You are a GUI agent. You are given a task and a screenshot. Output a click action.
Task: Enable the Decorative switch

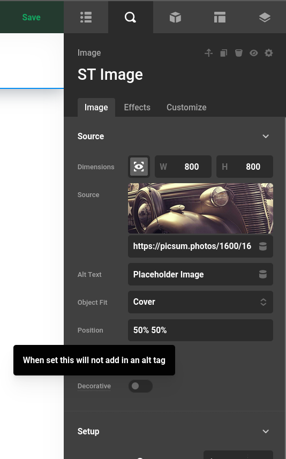click(140, 386)
